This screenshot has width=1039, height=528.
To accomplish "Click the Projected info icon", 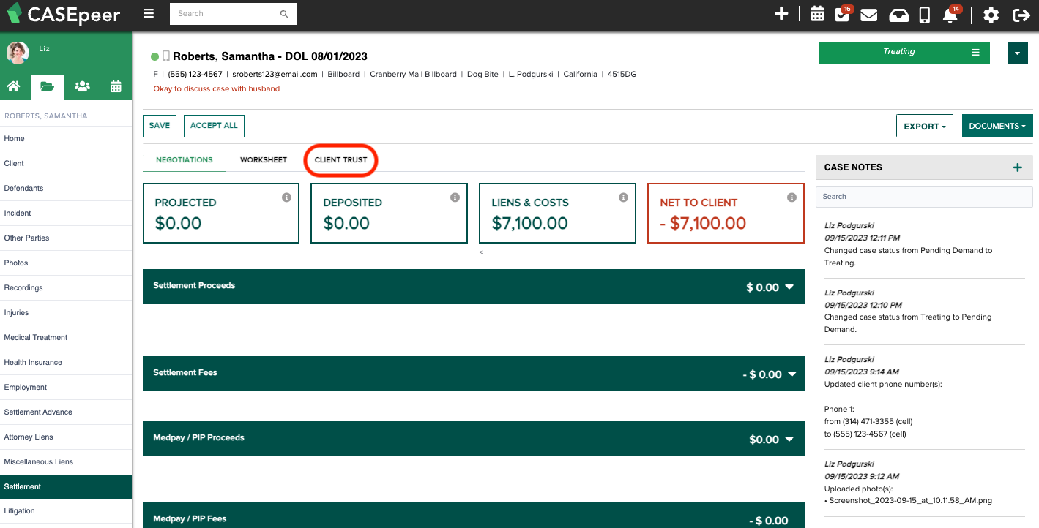I will 286,197.
